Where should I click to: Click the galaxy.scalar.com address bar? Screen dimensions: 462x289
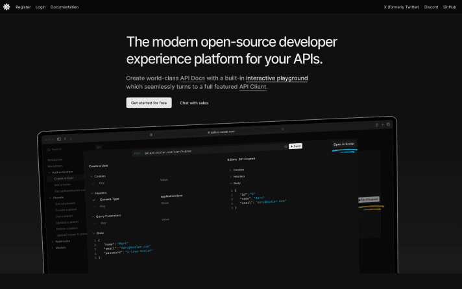pos(221,132)
